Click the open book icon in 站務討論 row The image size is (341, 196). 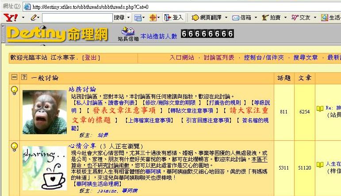point(320,109)
